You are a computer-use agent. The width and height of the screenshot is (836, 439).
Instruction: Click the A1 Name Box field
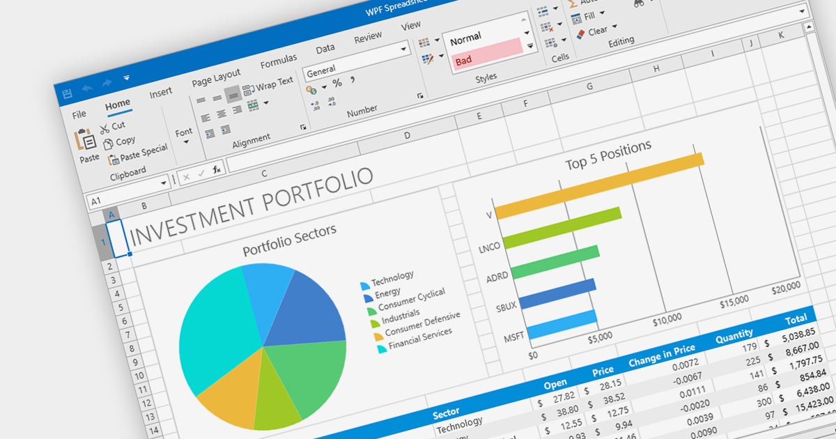pos(127,192)
